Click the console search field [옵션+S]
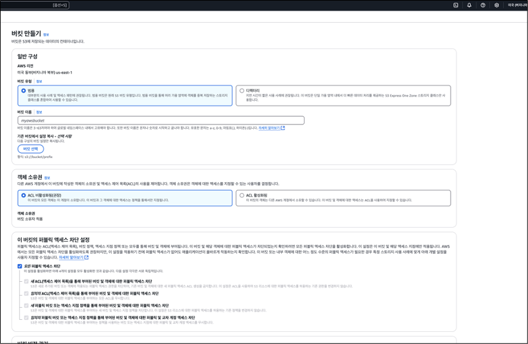The height and width of the screenshot is (344, 528). point(35,5)
